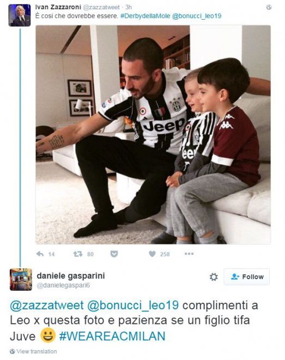Click the @zazzatweet mention in the reply
285x360 pixels.
click(47, 305)
